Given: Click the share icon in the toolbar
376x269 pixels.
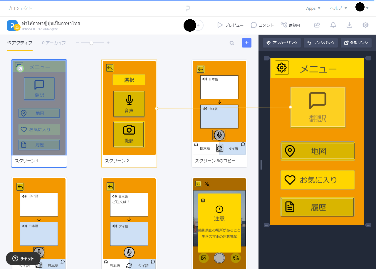Looking at the screenshot, I should (x=317, y=25).
